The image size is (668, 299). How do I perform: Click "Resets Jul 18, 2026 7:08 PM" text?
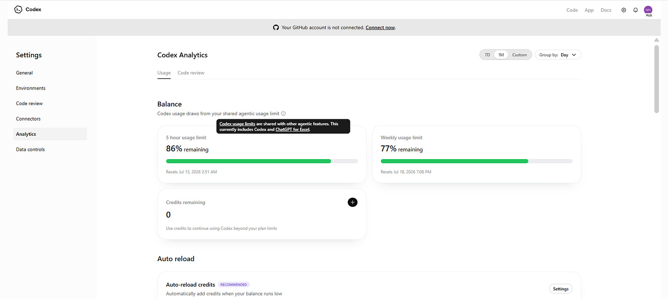coord(406,172)
